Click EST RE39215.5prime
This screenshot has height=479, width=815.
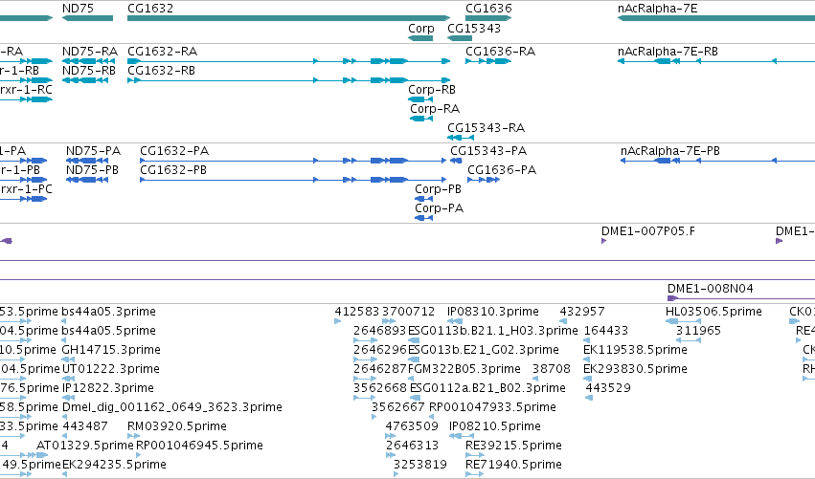(513, 446)
